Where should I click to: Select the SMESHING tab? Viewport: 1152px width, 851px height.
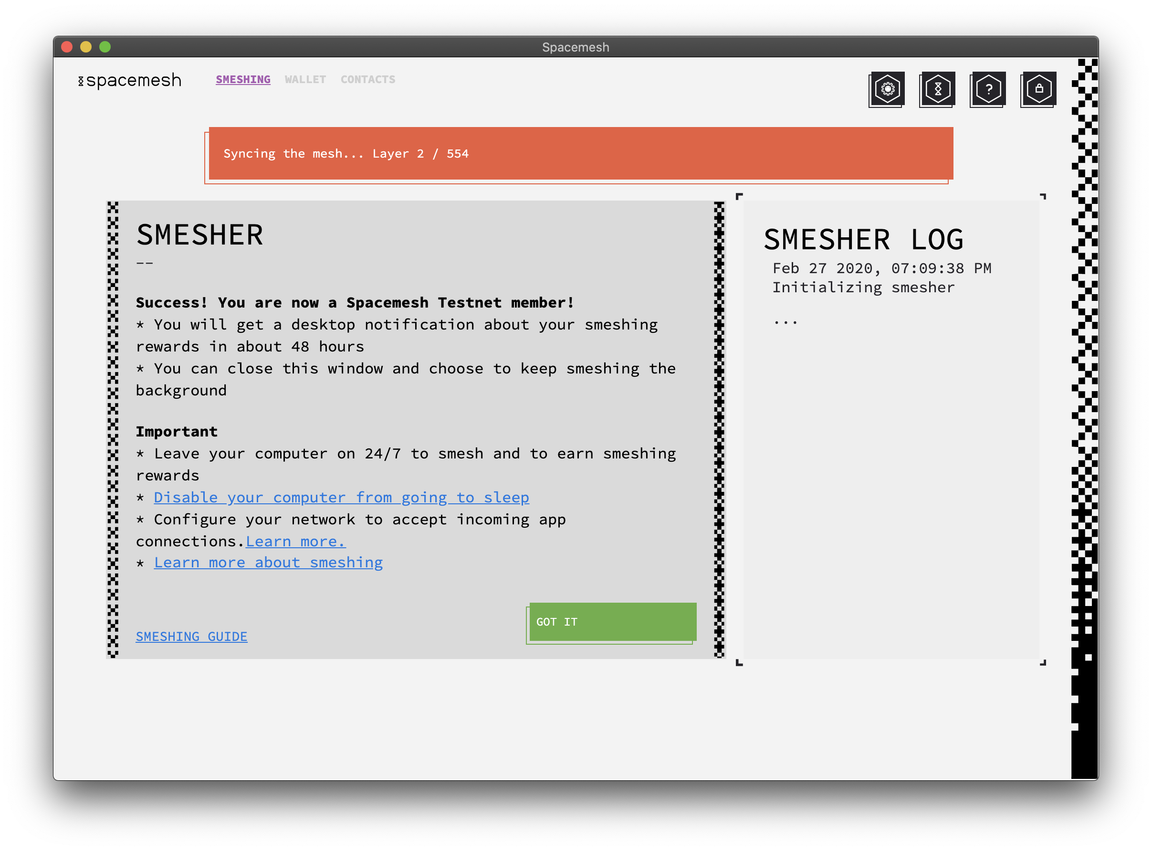coord(242,79)
